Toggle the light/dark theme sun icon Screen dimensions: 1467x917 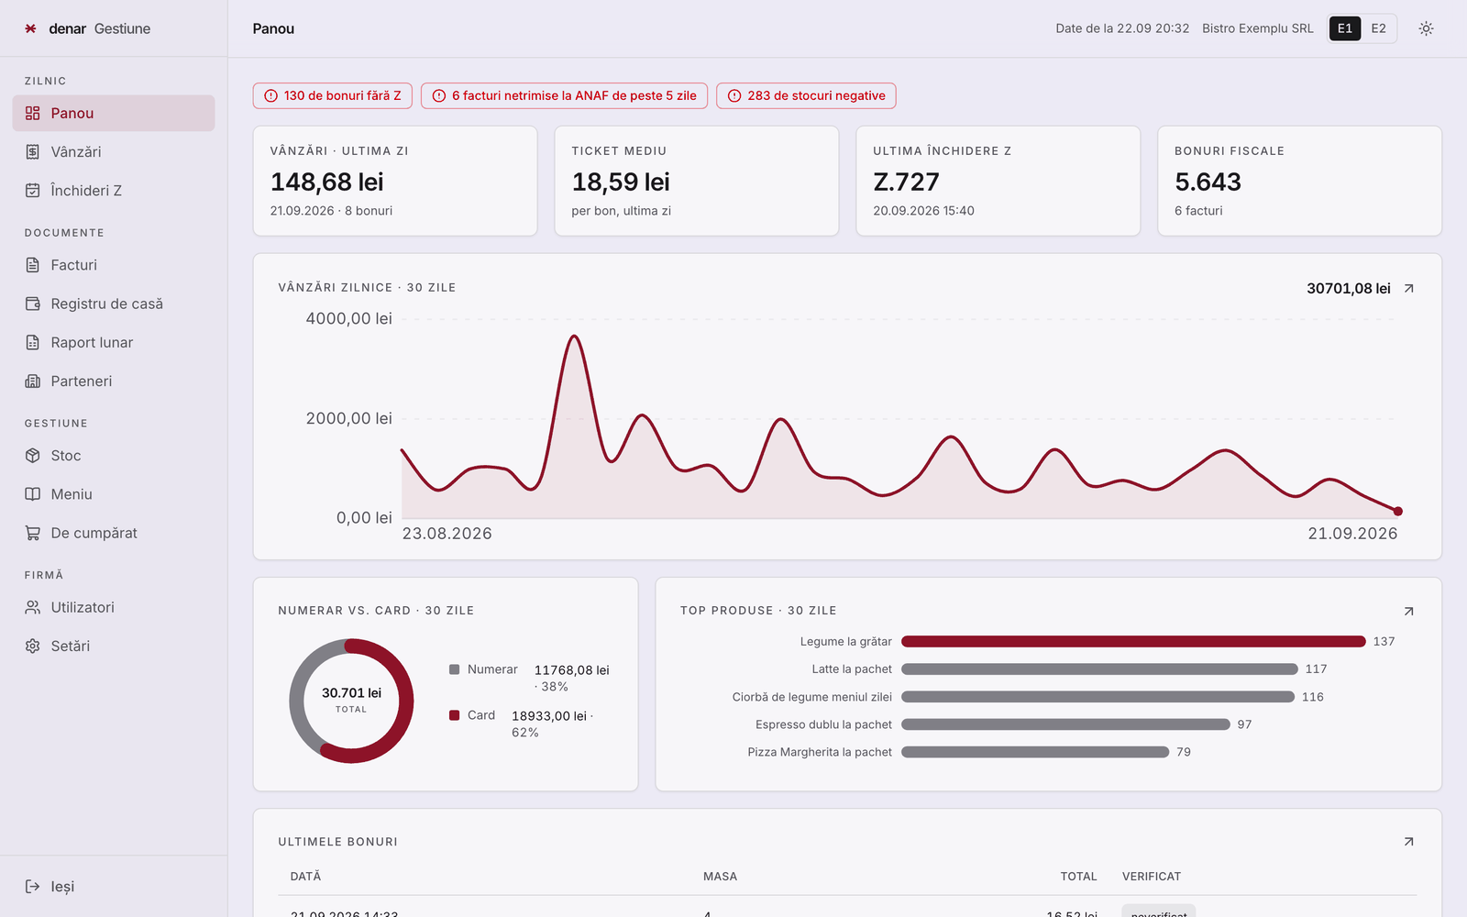1426,28
